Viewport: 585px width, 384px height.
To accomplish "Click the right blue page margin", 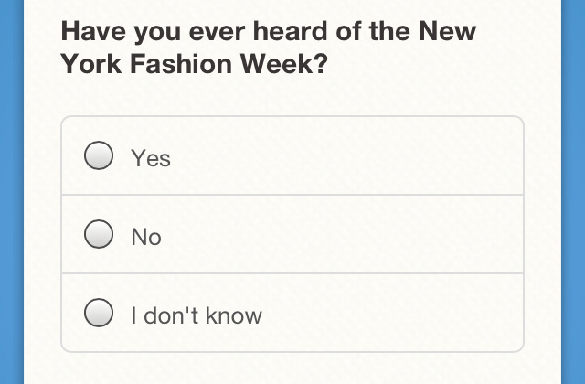I will (573, 192).
